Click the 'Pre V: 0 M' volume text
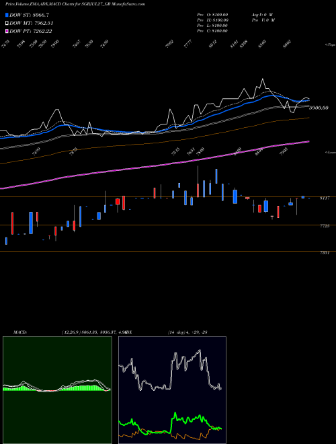 click(x=263, y=20)
